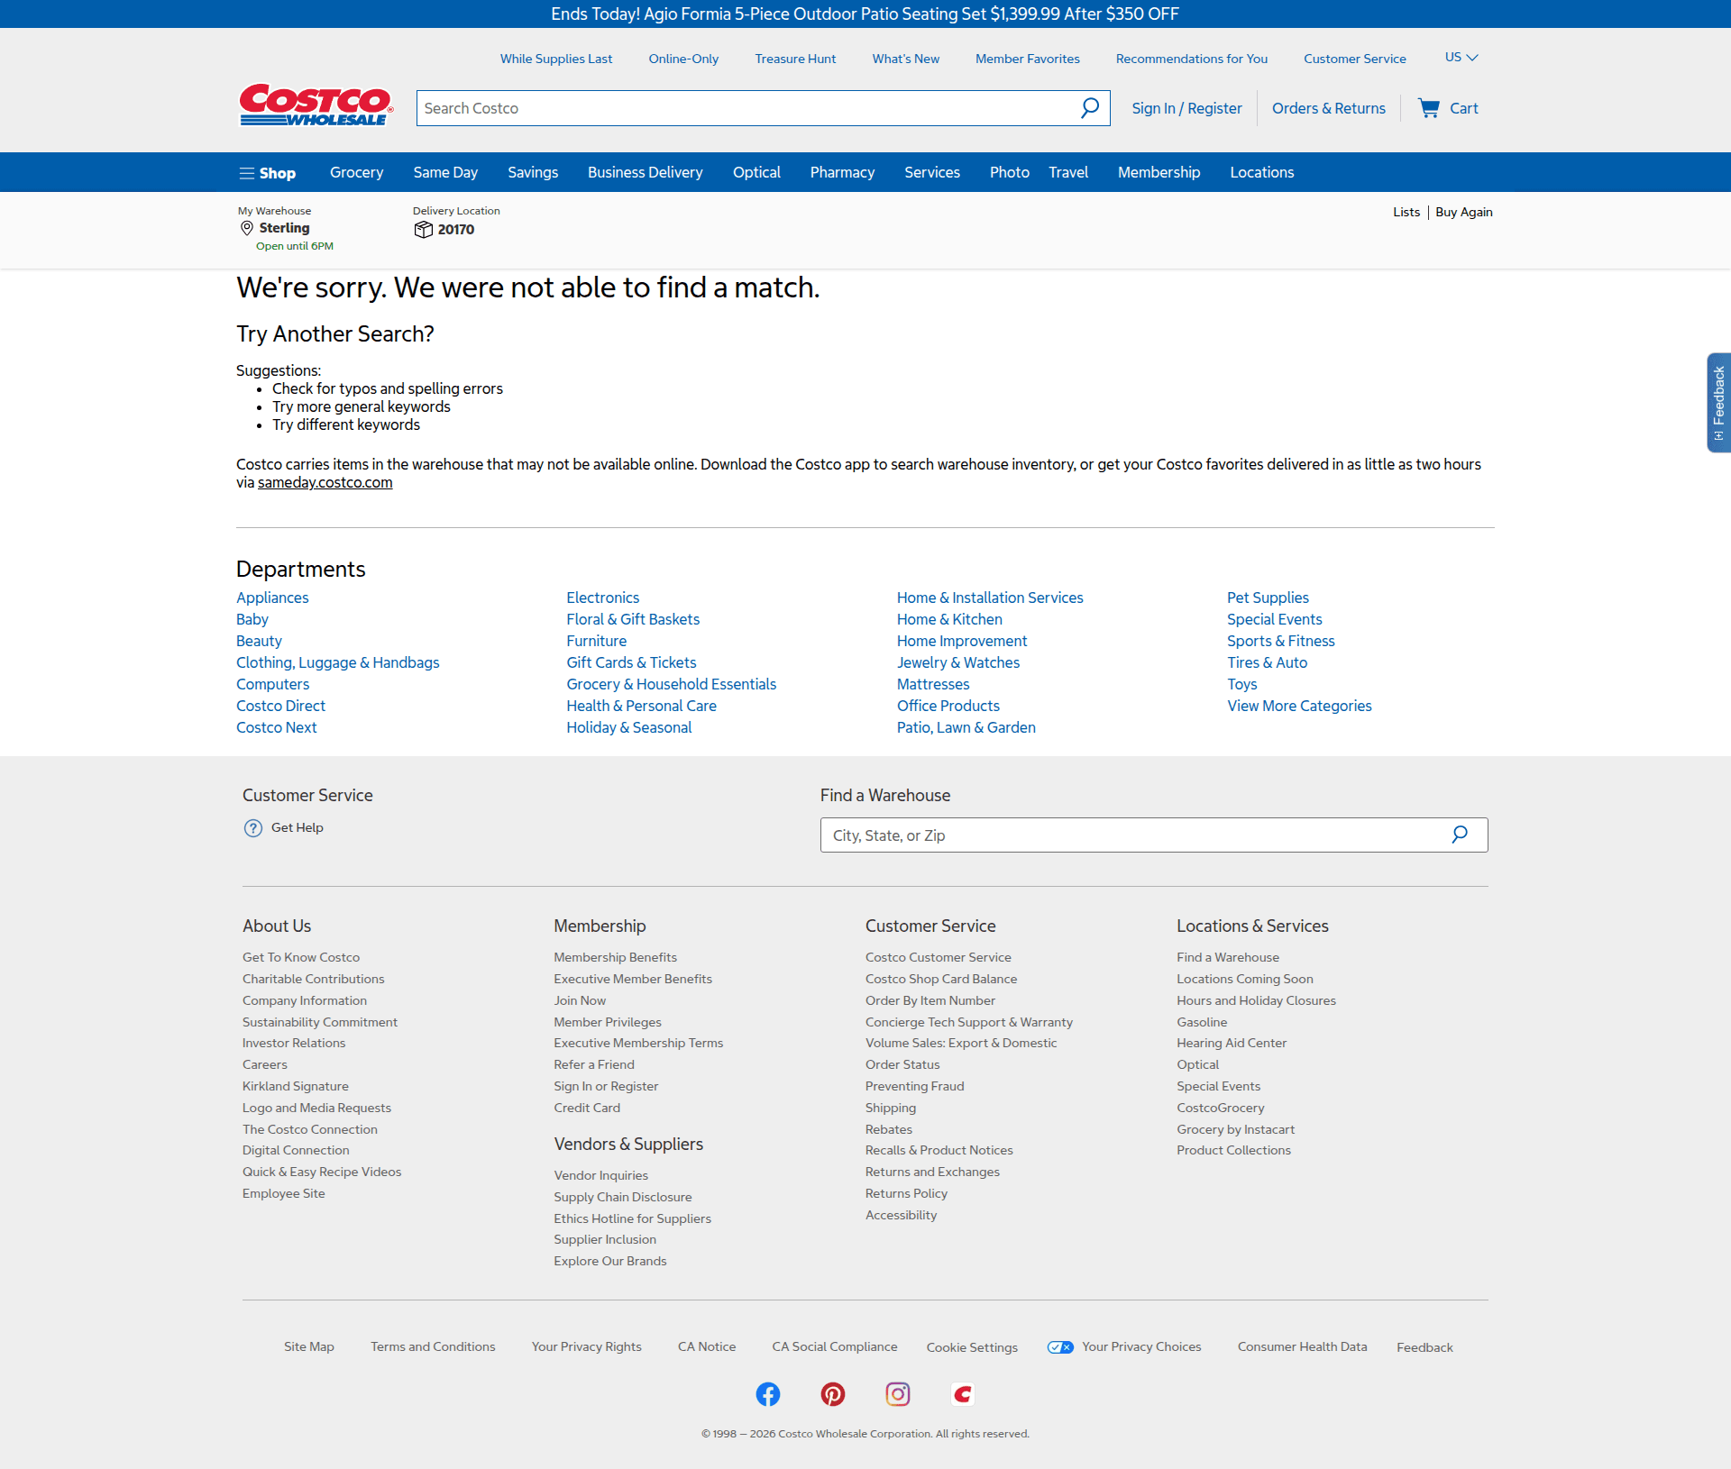
Task: Open the Sterling warehouse details
Action: pos(284,228)
